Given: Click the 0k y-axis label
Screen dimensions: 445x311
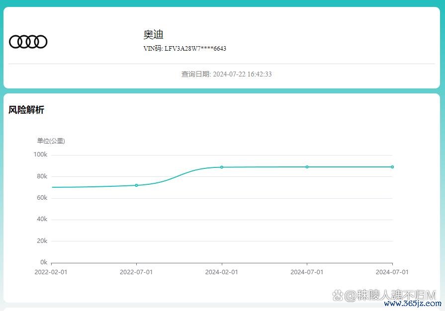Looking at the screenshot, I should coord(44,262).
